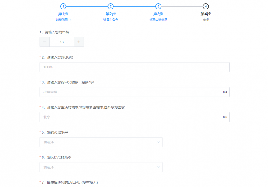Screen dimensions: 268x187
Task: Select the 第2步 选择主角色 step label
Action: 111,14
